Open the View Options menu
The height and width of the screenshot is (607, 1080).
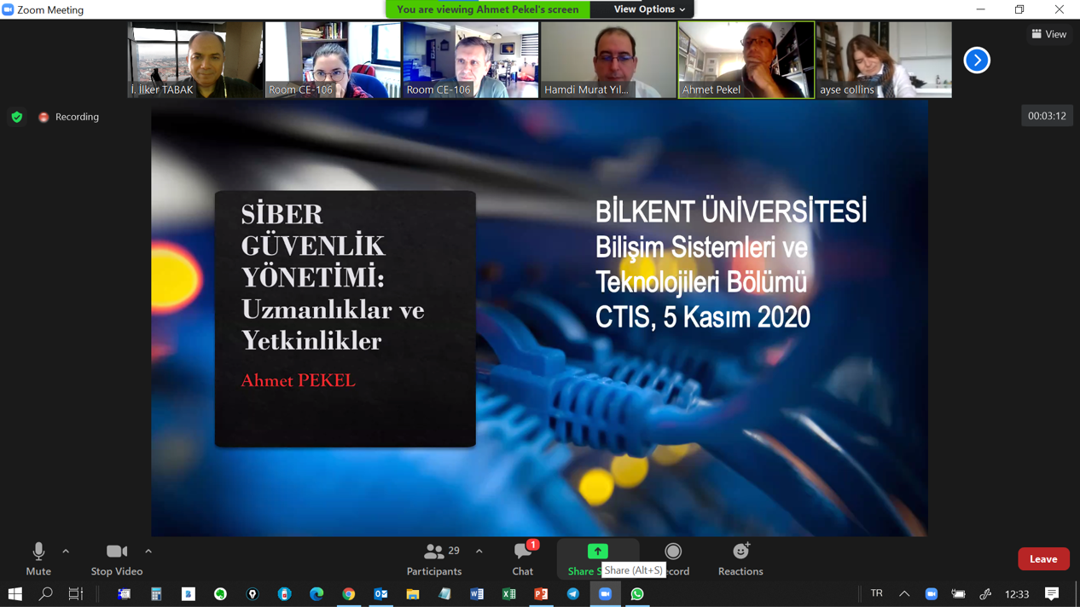coord(649,9)
